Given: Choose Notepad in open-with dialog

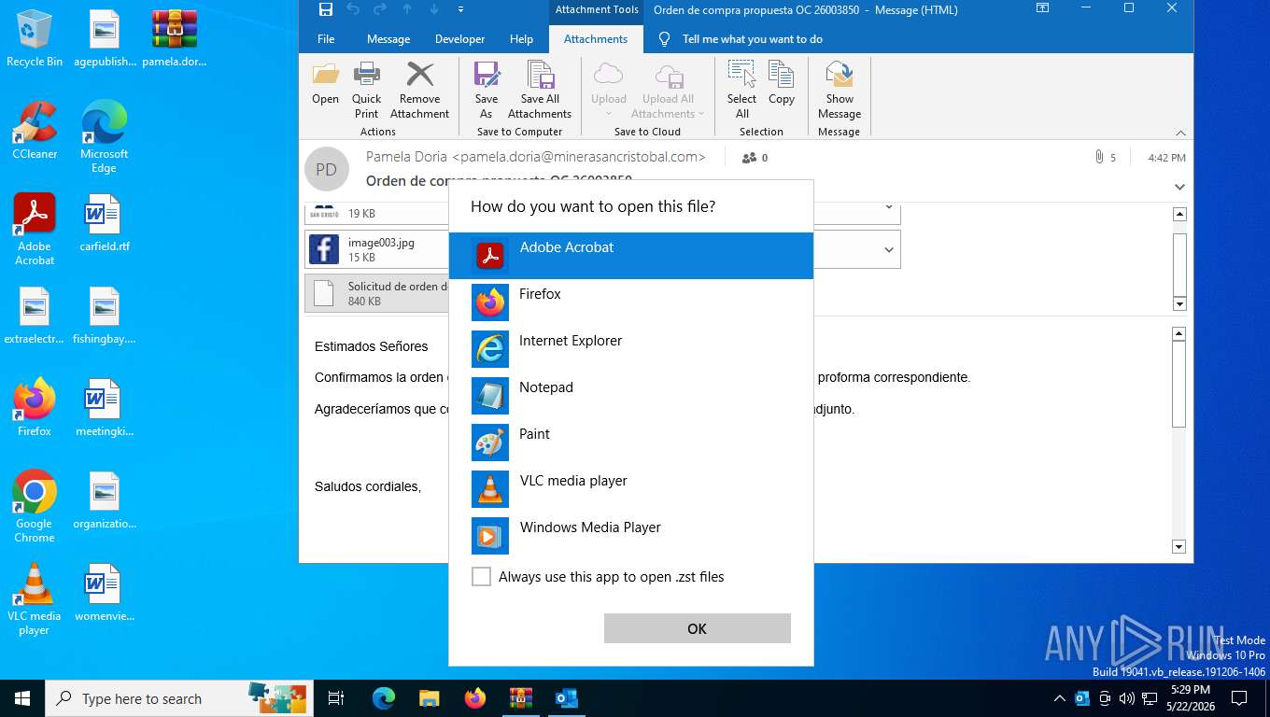Looking at the screenshot, I should point(631,396).
